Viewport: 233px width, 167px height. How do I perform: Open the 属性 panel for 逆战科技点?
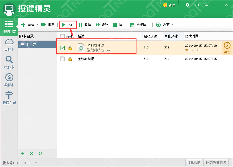pyautogui.click(x=227, y=47)
